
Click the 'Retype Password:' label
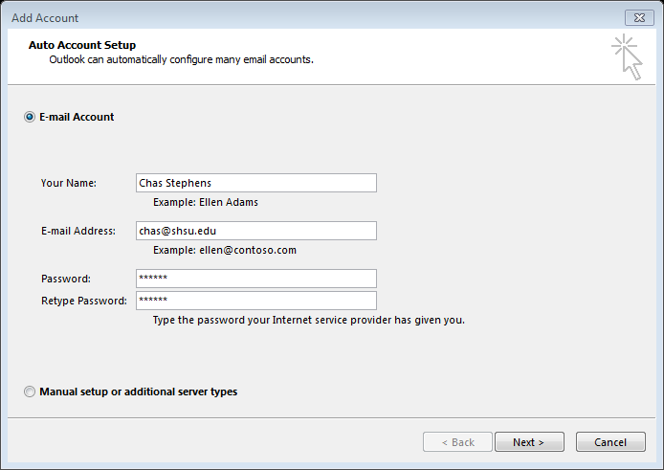(84, 301)
